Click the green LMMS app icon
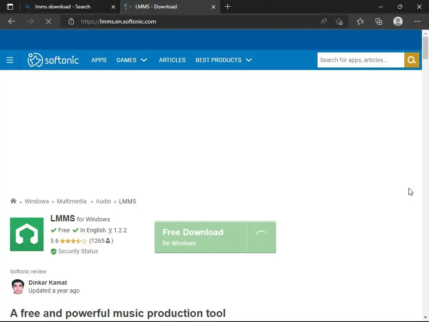The width and height of the screenshot is (429, 322). 27,234
